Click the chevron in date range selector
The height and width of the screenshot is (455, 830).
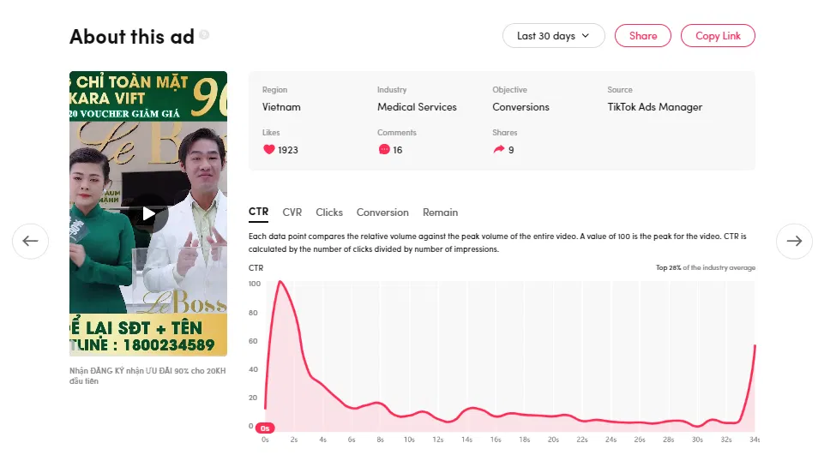(x=586, y=36)
